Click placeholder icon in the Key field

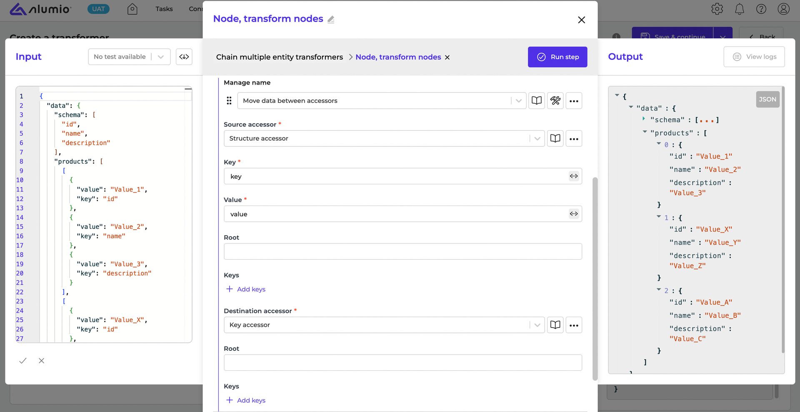tap(574, 176)
